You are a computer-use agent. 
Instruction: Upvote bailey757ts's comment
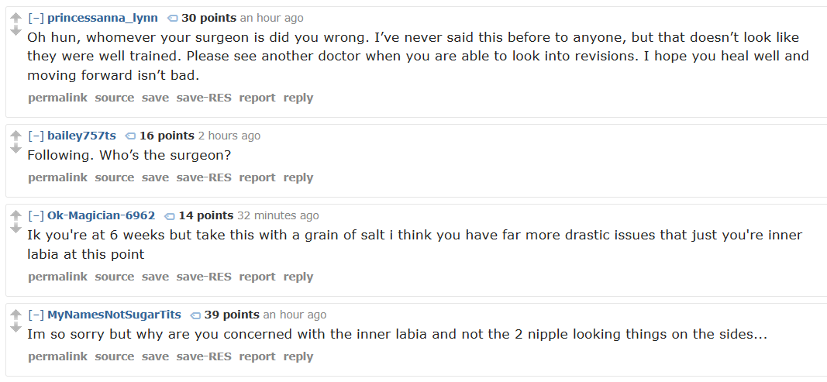click(x=15, y=136)
